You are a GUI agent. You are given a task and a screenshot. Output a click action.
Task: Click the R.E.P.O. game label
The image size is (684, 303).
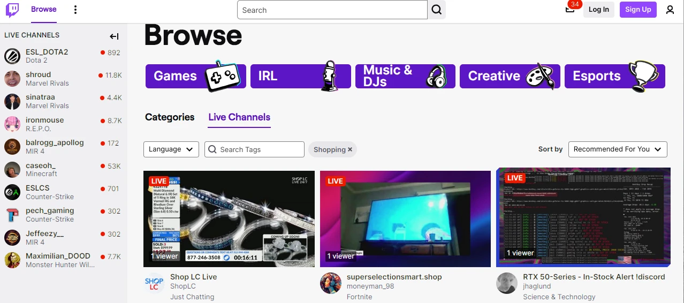click(39, 128)
